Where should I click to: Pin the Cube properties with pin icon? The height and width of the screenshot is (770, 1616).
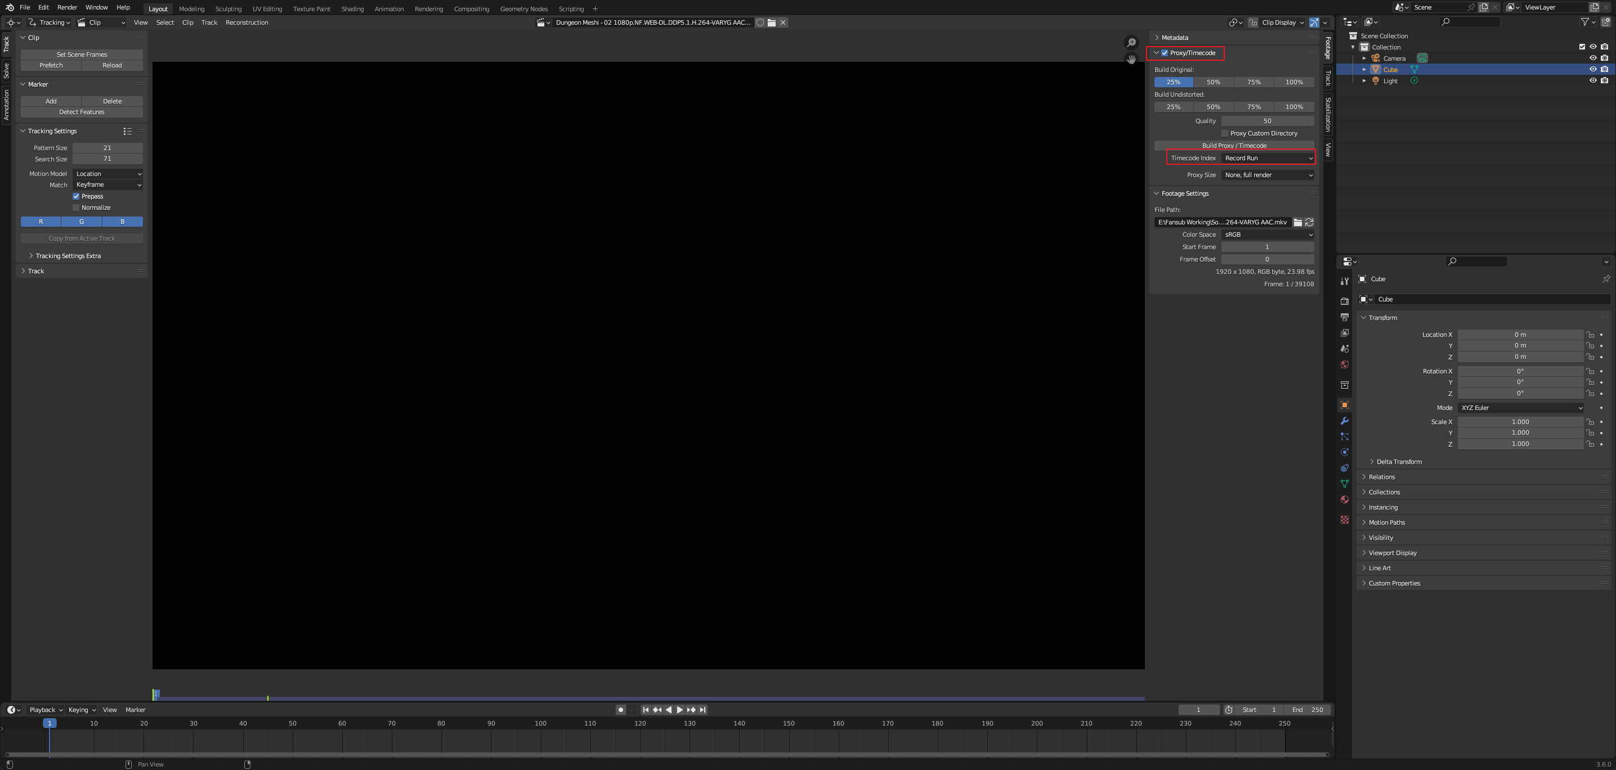pyautogui.click(x=1605, y=279)
